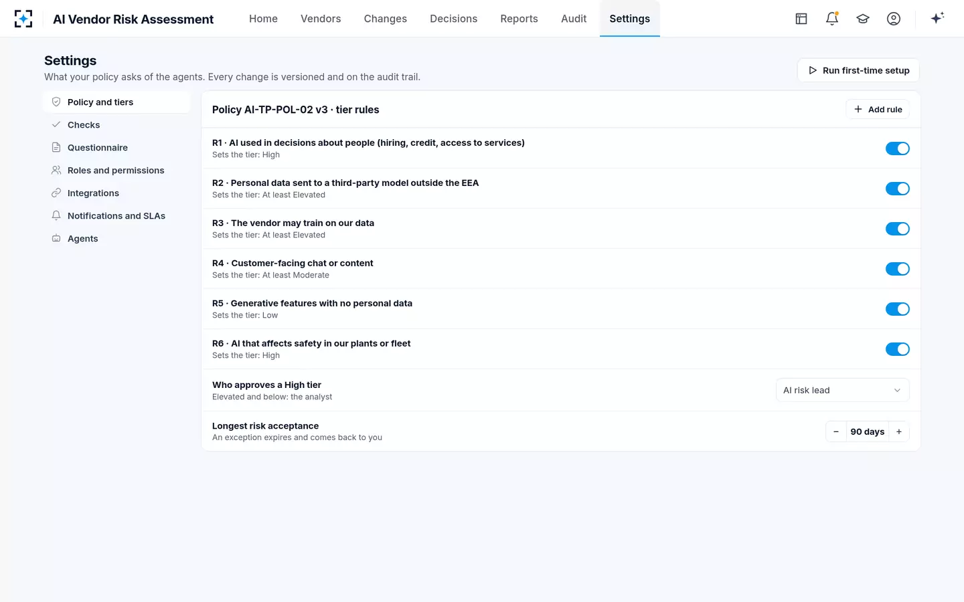Open the Questionnaire settings section
This screenshot has height=602, width=964.
tap(117, 147)
